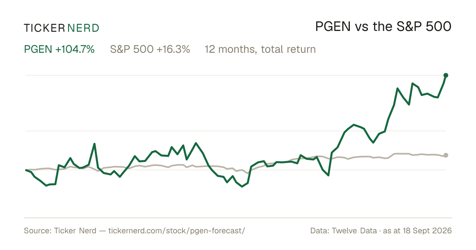Click where both lines start together

coord(26,170)
